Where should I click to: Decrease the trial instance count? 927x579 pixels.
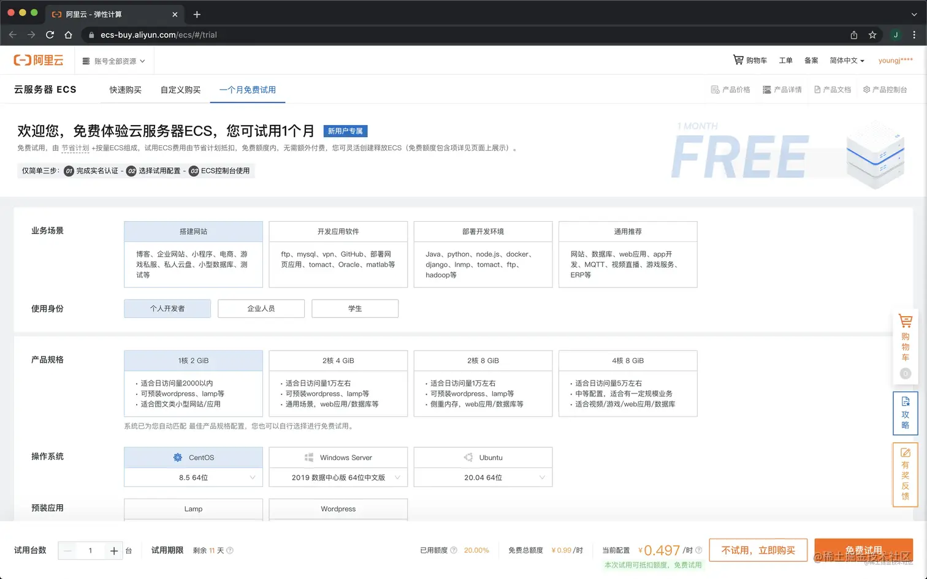67,551
